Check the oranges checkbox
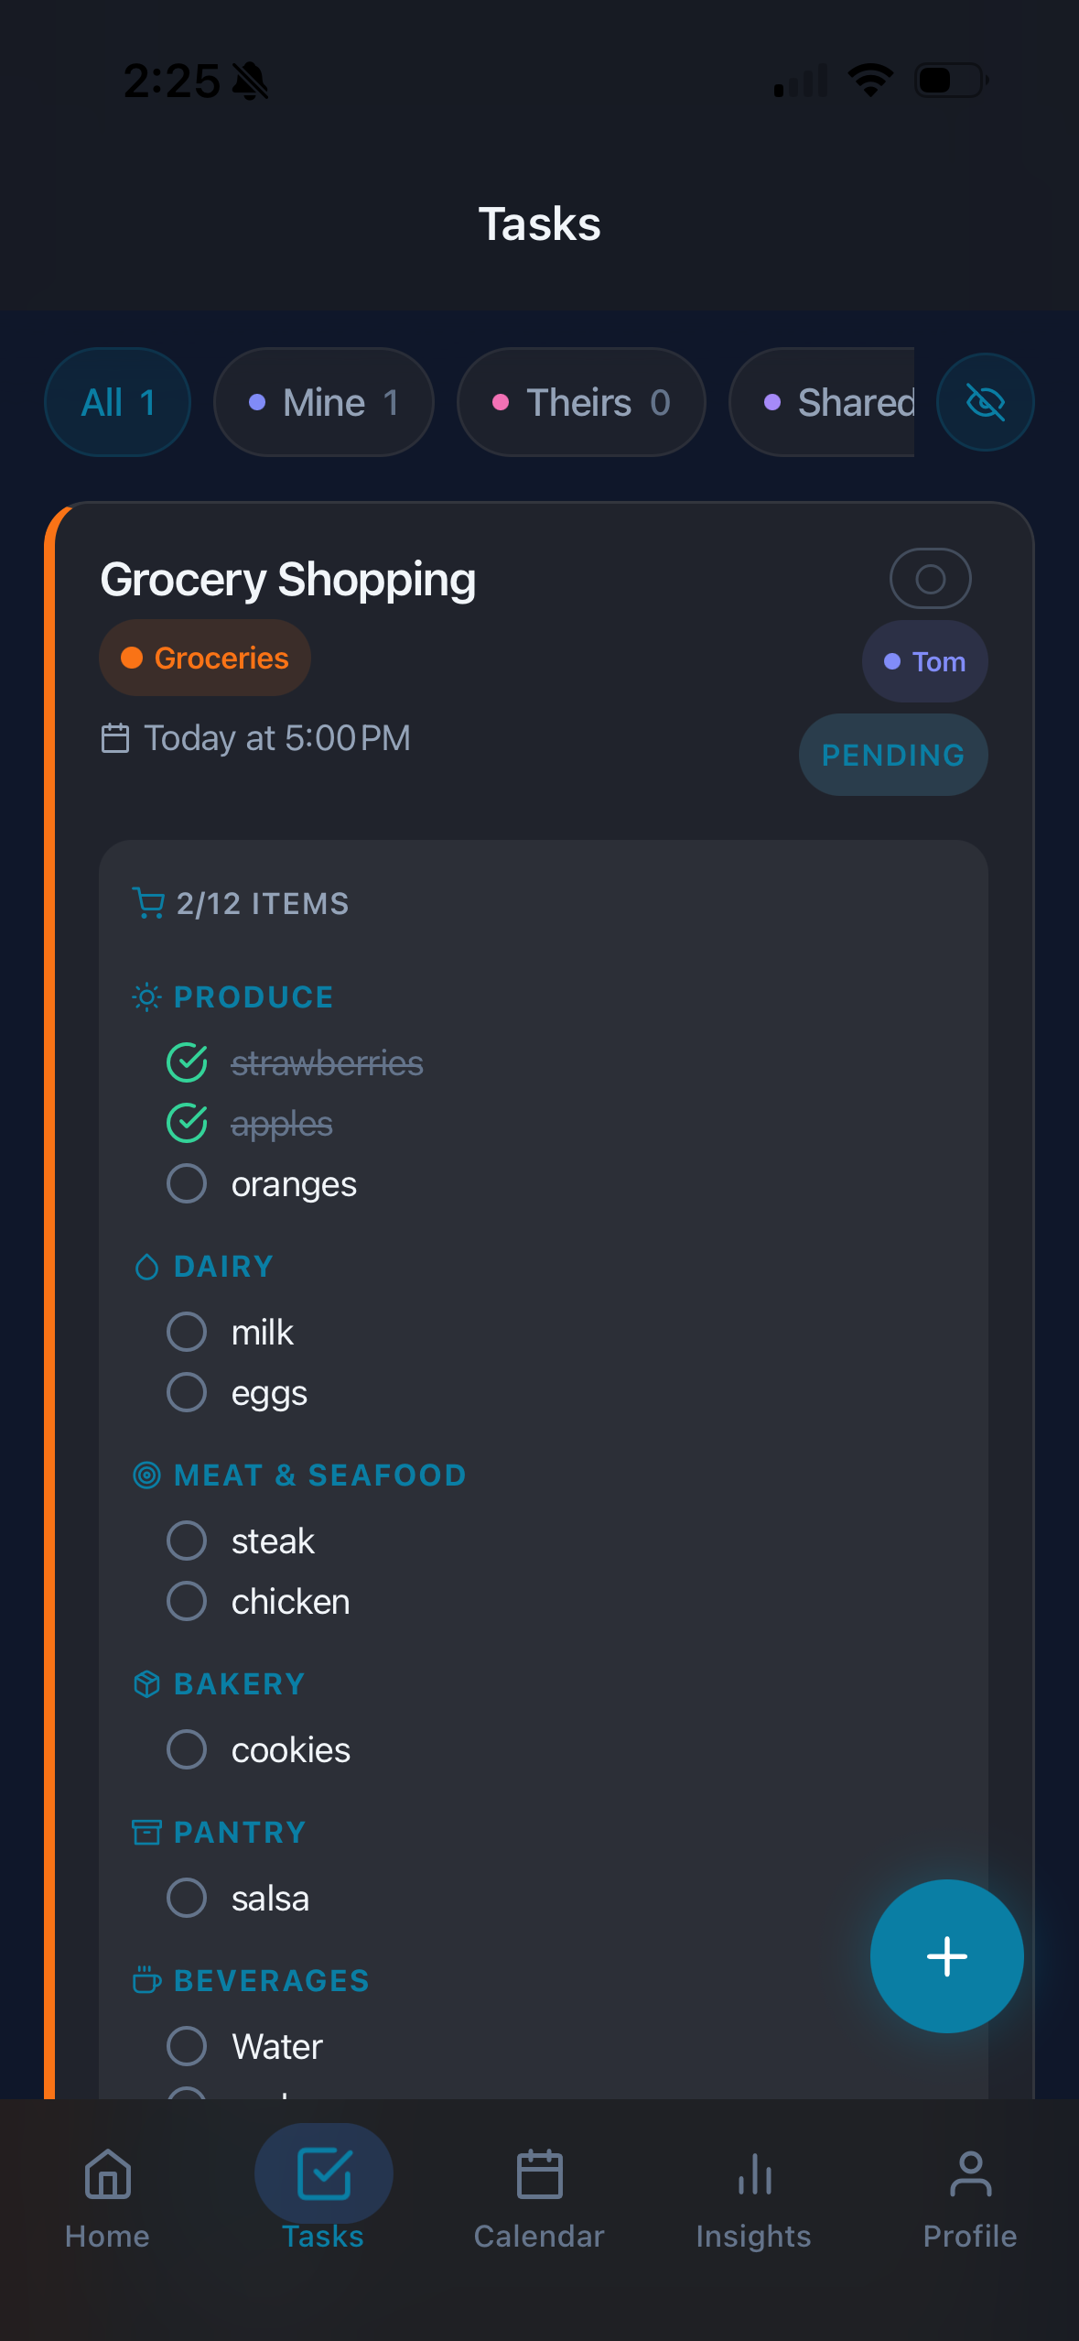Image resolution: width=1079 pixels, height=2341 pixels. pos(187,1182)
